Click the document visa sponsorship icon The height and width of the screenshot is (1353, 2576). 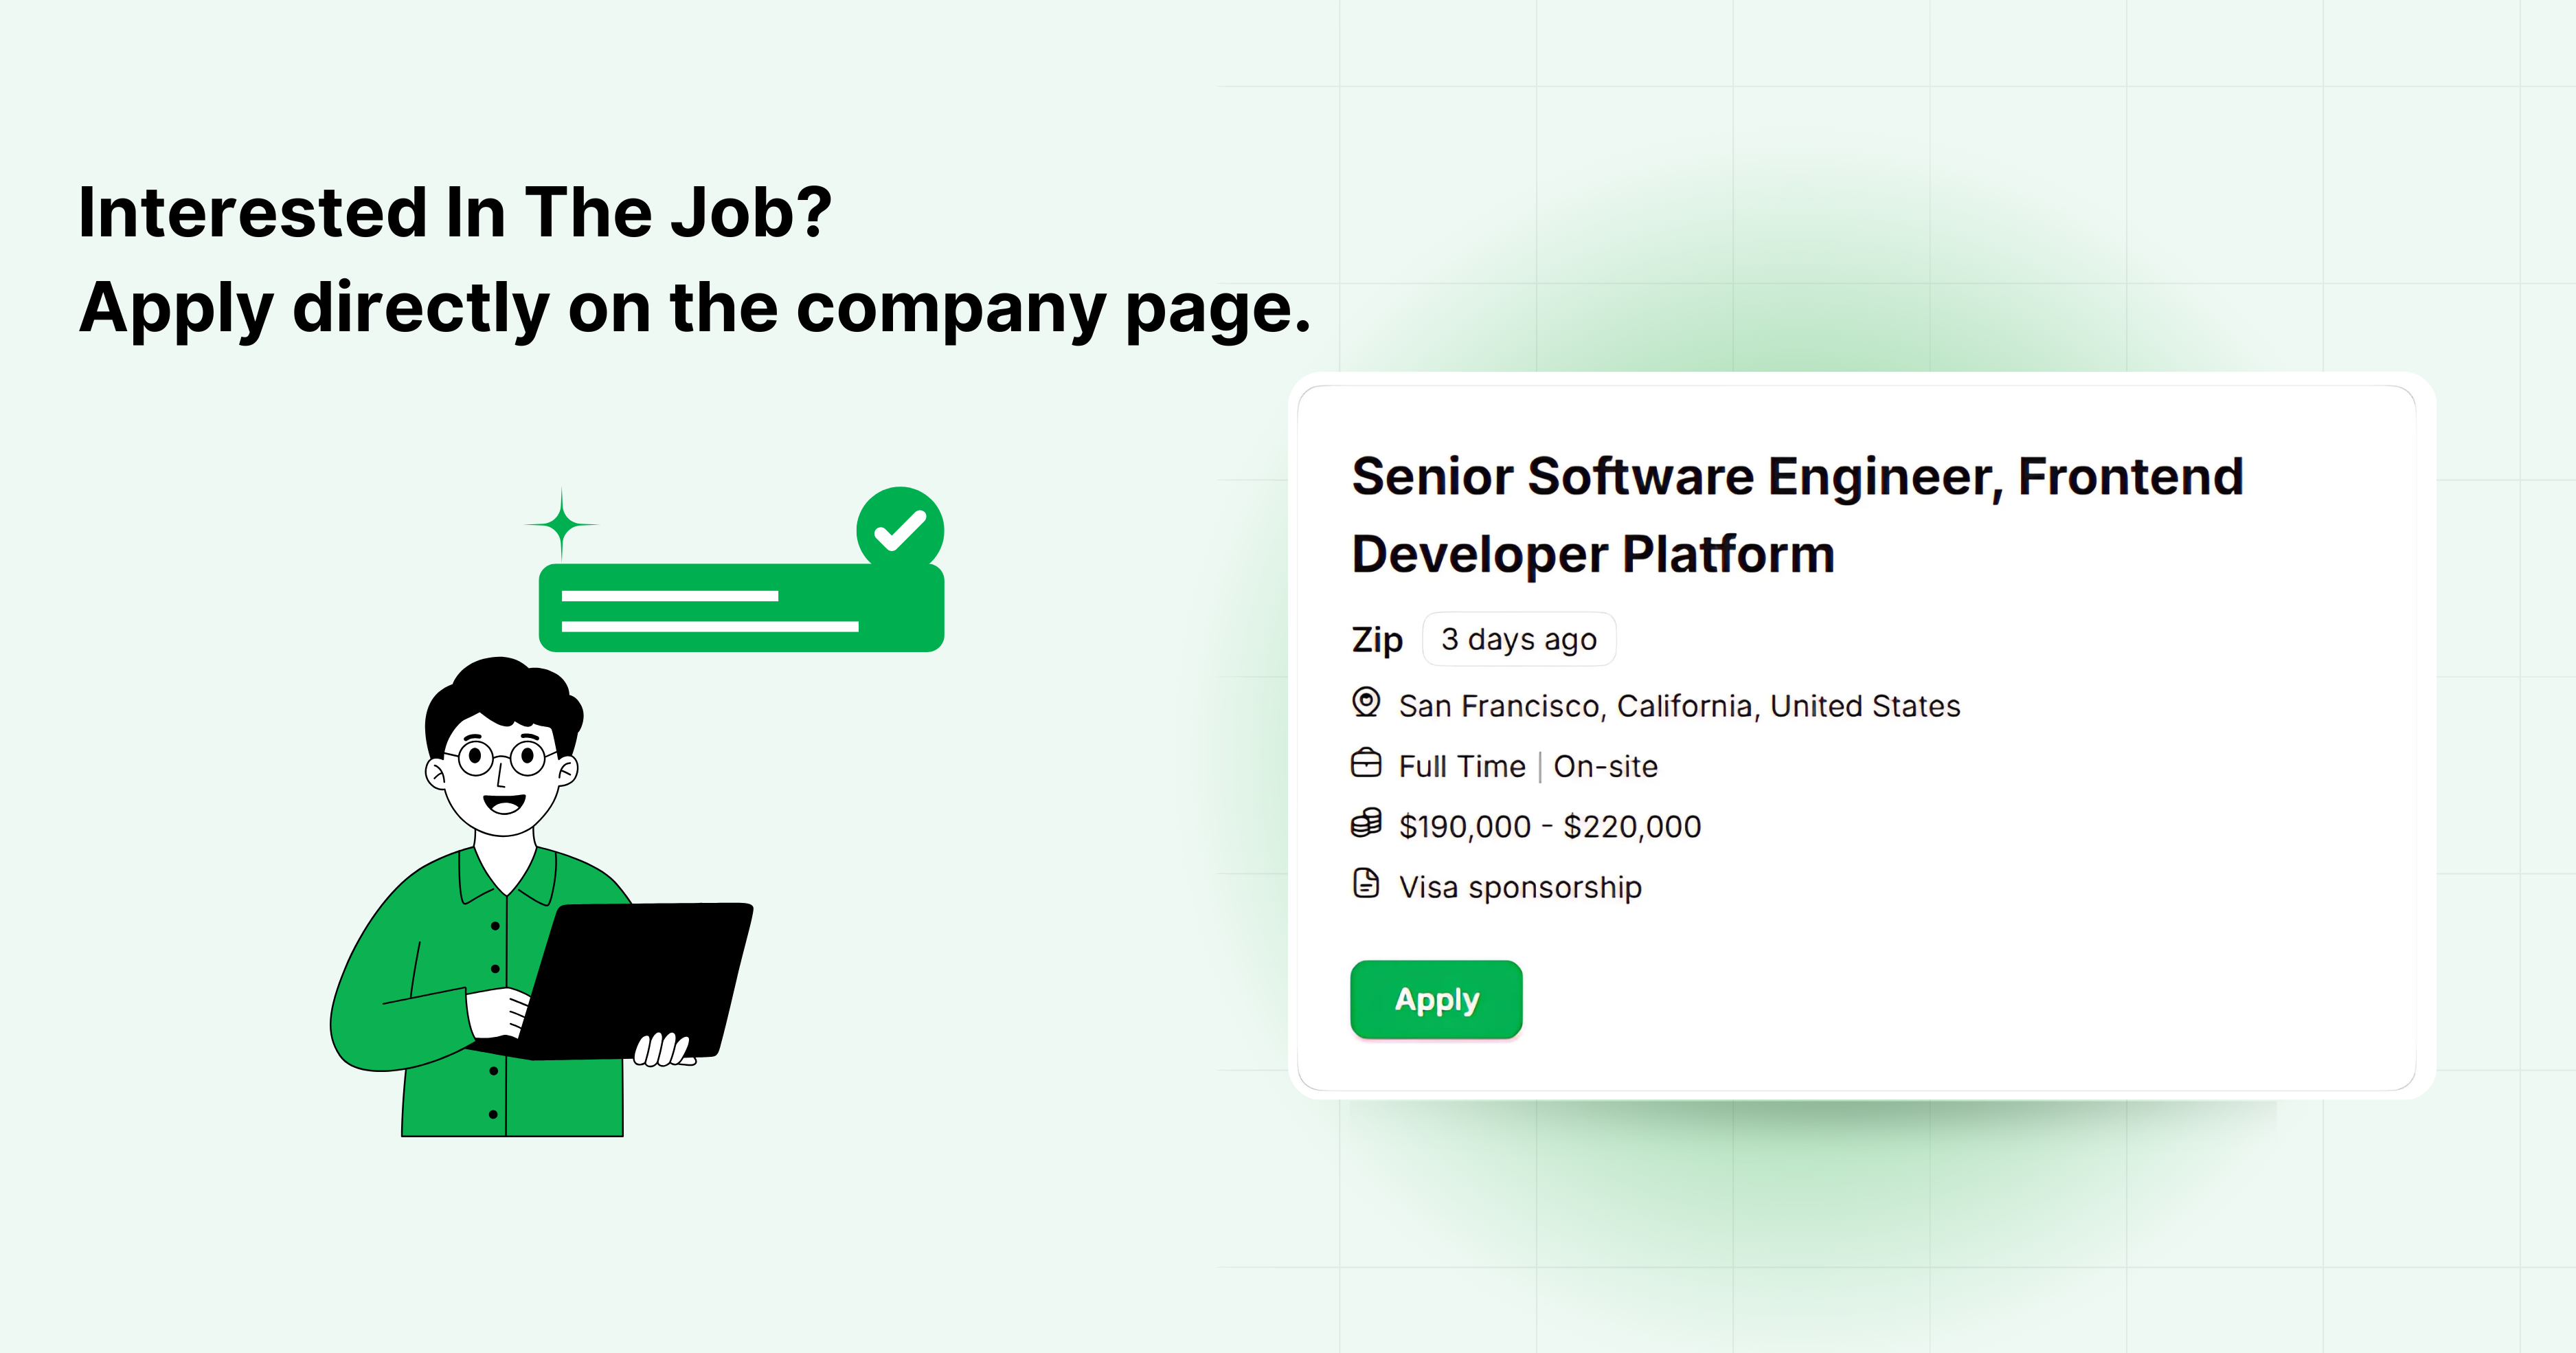1366,884
